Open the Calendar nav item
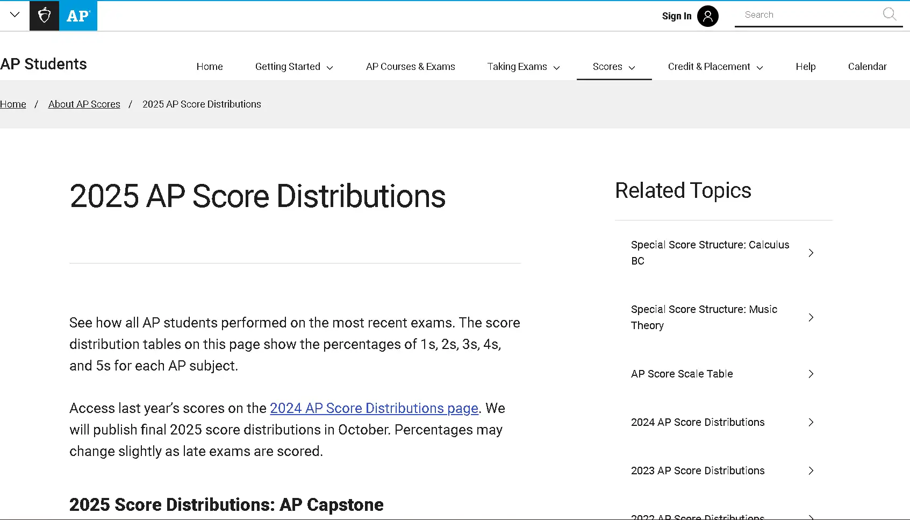 pyautogui.click(x=867, y=67)
